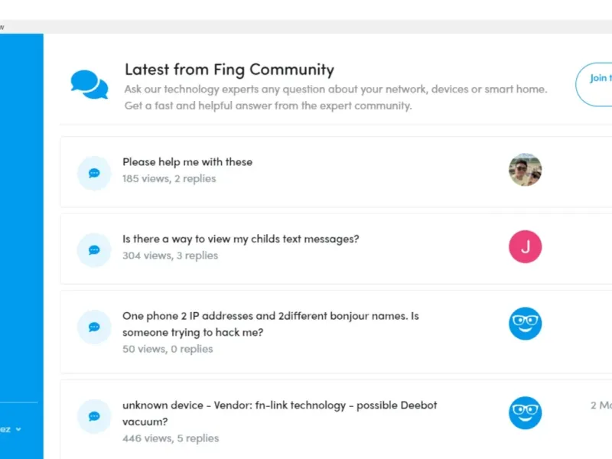Click "446 views, 5 replies" text

[x=171, y=438]
